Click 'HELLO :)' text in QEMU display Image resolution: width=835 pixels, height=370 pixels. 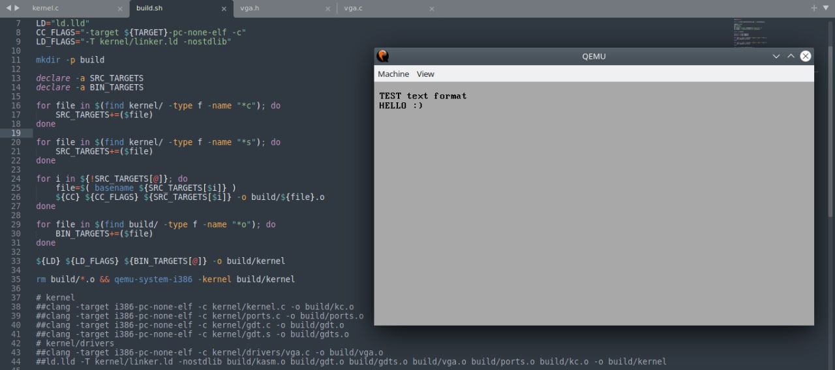pyautogui.click(x=401, y=106)
